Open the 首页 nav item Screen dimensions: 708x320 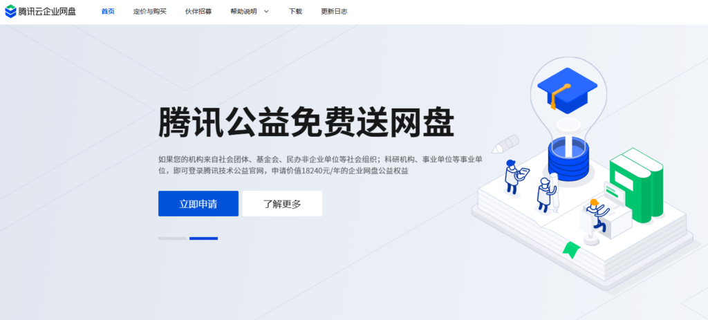click(108, 12)
